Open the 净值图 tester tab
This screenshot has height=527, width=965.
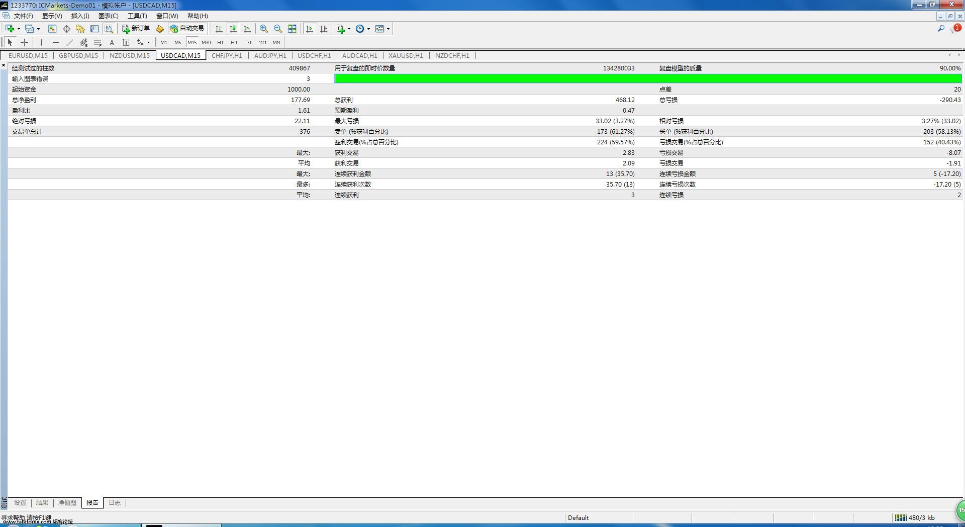coord(67,502)
